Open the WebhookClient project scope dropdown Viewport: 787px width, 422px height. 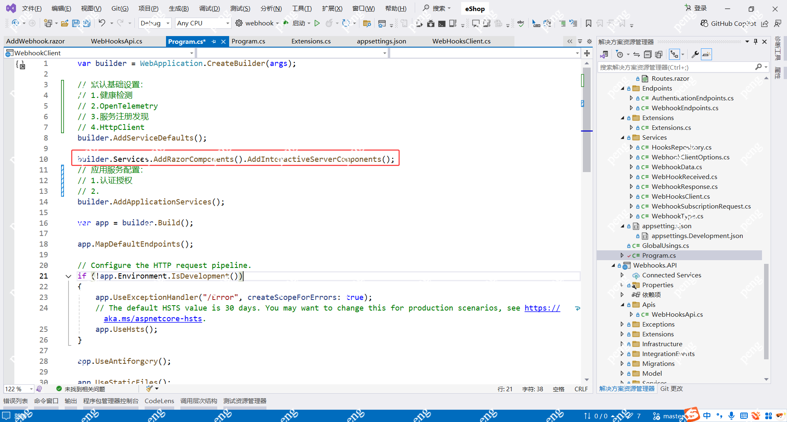[99, 53]
